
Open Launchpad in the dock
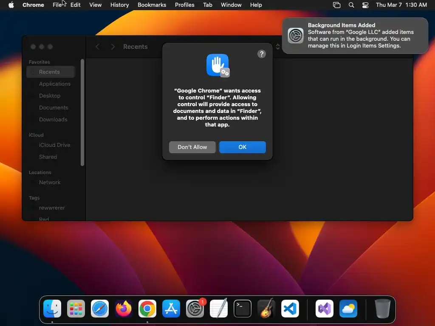76,309
